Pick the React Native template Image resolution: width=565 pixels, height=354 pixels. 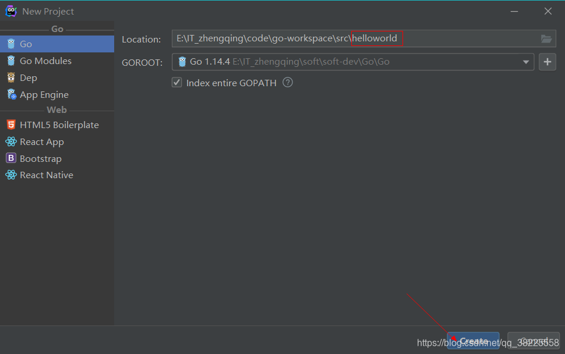(x=57, y=175)
